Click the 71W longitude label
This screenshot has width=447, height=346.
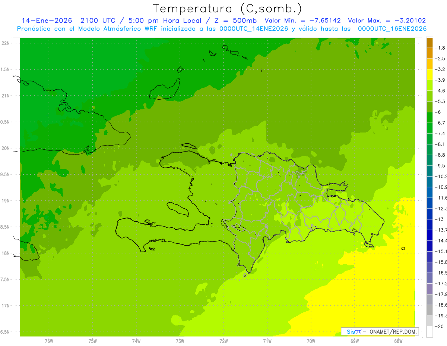267,341
